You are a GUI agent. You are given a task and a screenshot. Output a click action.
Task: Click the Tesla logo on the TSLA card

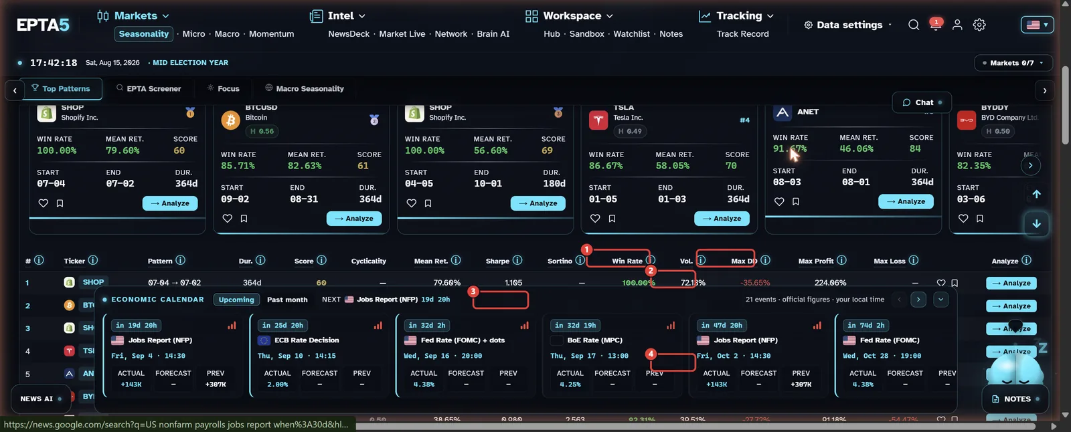click(x=598, y=120)
